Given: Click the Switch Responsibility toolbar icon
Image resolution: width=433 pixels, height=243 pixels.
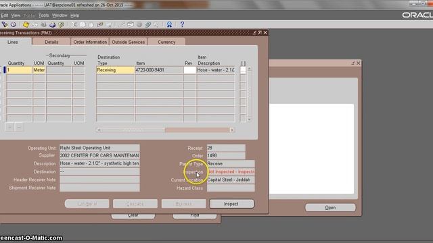Looking at the screenshot, I should tap(43, 24).
